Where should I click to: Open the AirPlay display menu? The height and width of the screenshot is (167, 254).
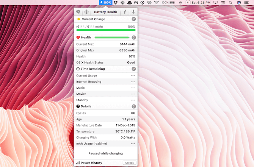click(215, 3)
